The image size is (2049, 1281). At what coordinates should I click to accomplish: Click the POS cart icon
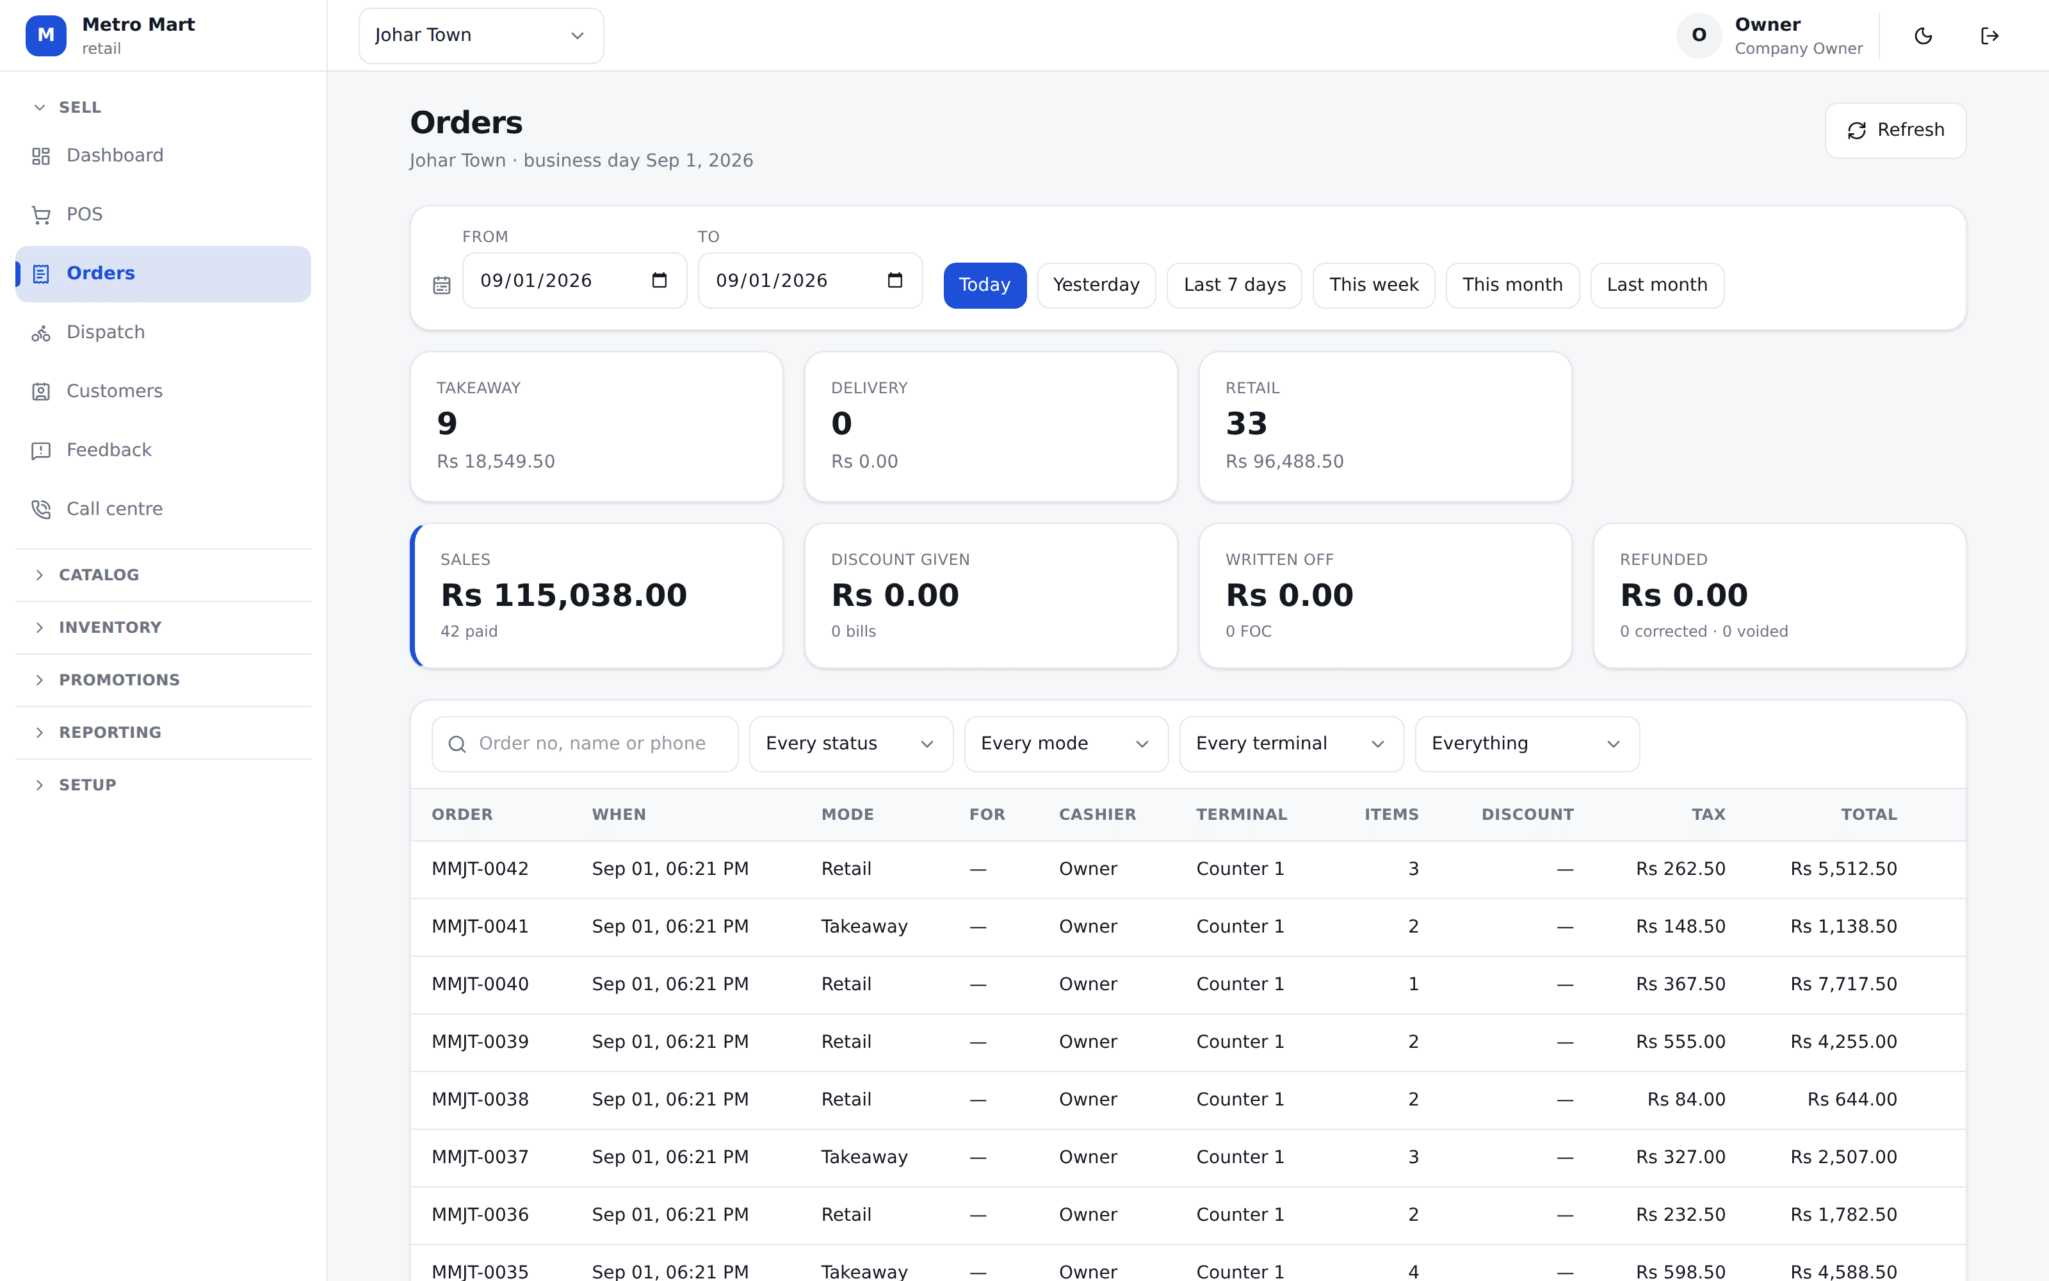click(x=40, y=215)
